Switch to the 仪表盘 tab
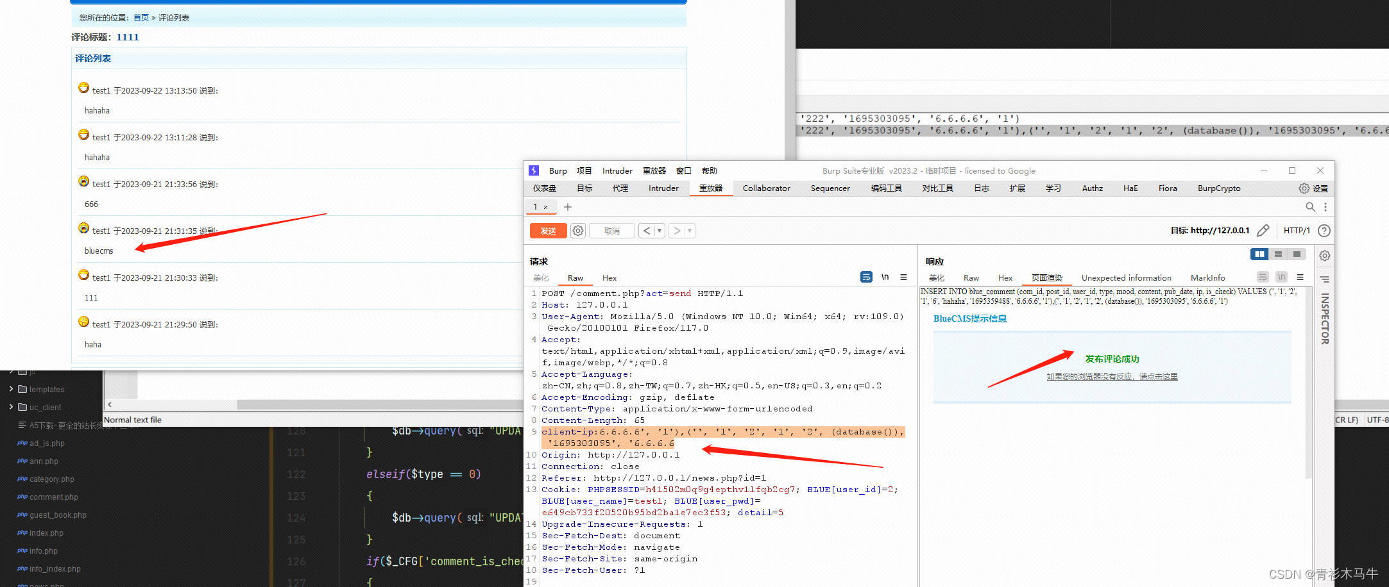 click(544, 188)
